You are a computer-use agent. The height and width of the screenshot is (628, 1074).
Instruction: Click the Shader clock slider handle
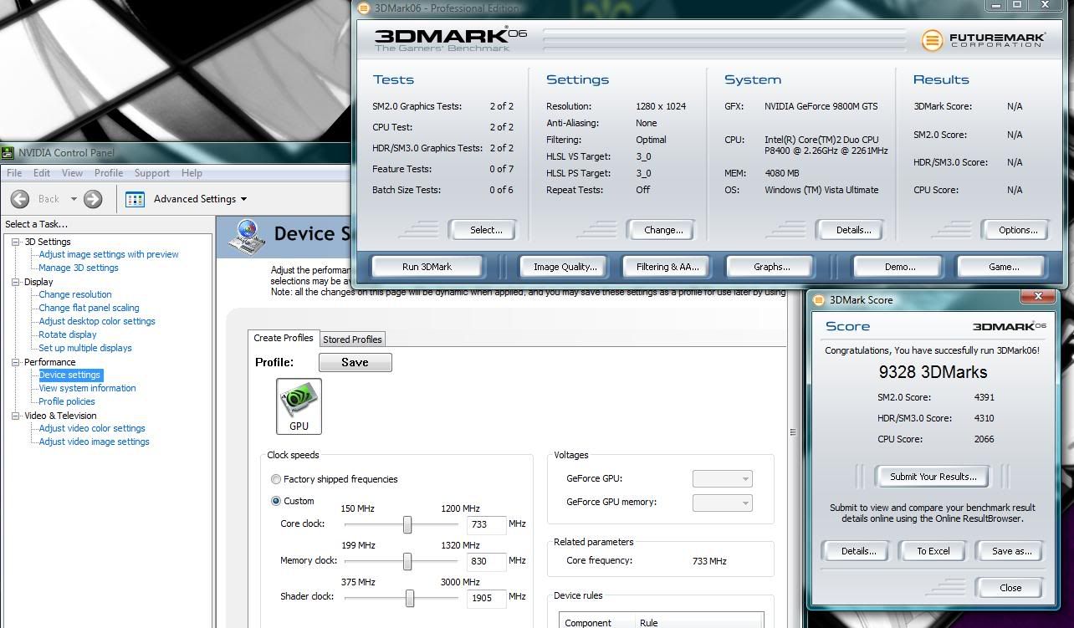[x=410, y=598]
